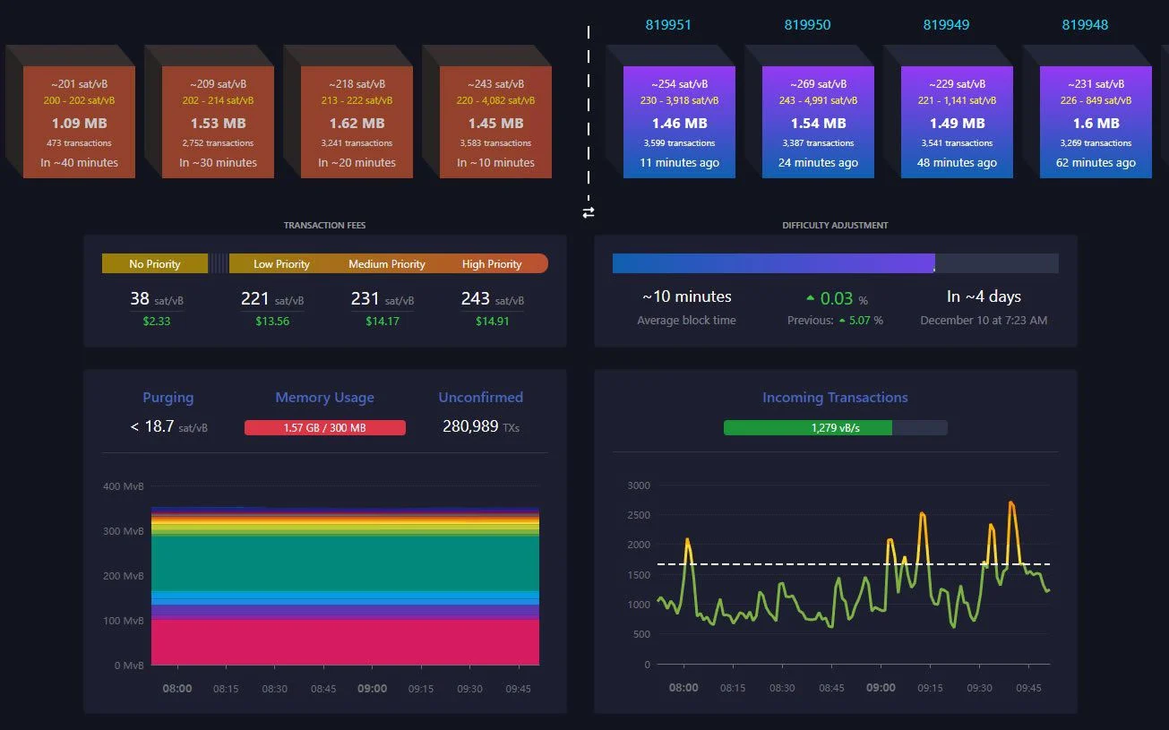Click the green up arrow beside 0.03 %
Viewport: 1169px width, 730px height.
[x=811, y=297]
